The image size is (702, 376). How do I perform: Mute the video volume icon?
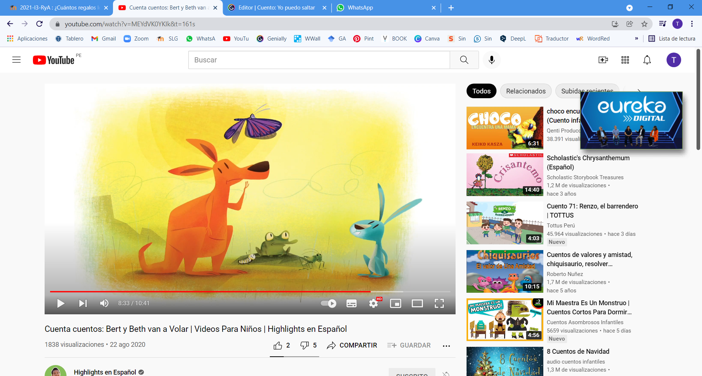coord(104,303)
